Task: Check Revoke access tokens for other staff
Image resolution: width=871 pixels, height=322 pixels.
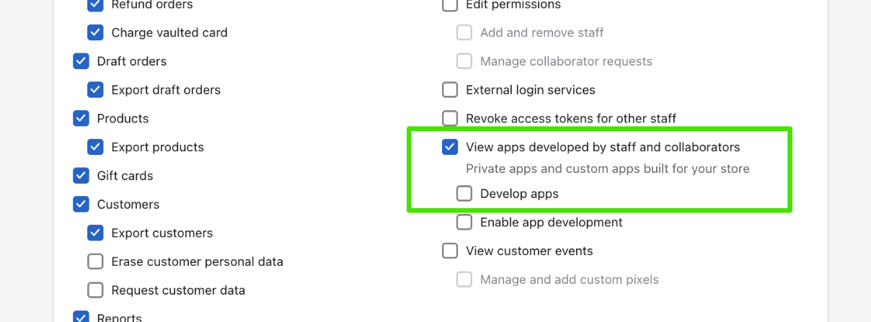Action: 450,118
